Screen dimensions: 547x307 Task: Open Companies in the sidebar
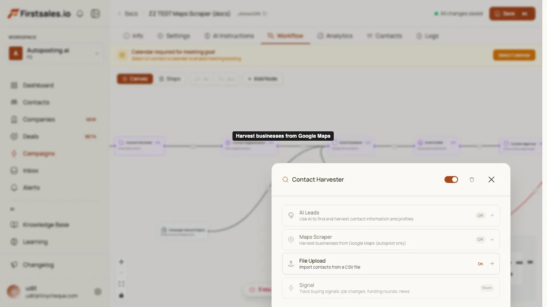pyautogui.click(x=54, y=119)
